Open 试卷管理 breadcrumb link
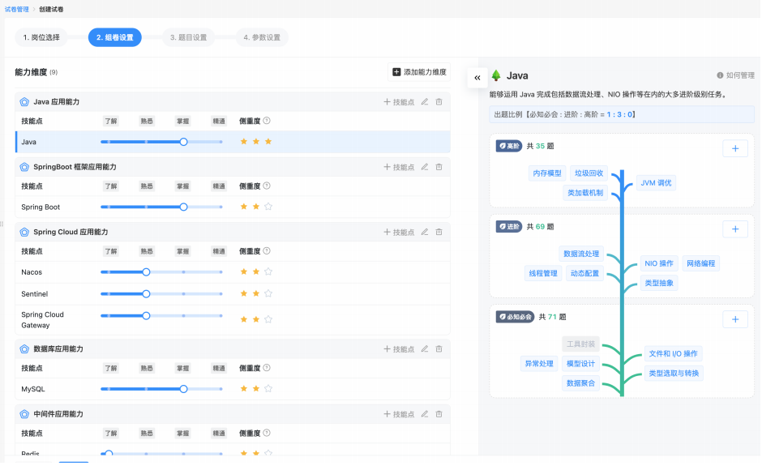762x470 pixels. pos(17,9)
